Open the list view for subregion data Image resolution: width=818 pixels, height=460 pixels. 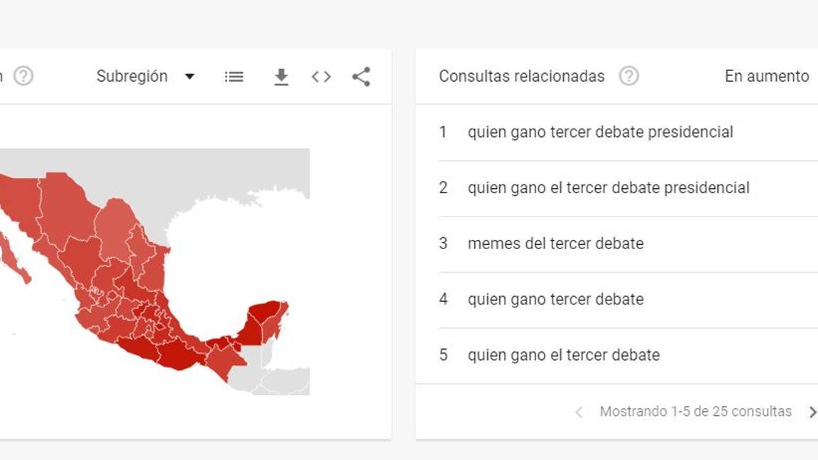point(234,76)
